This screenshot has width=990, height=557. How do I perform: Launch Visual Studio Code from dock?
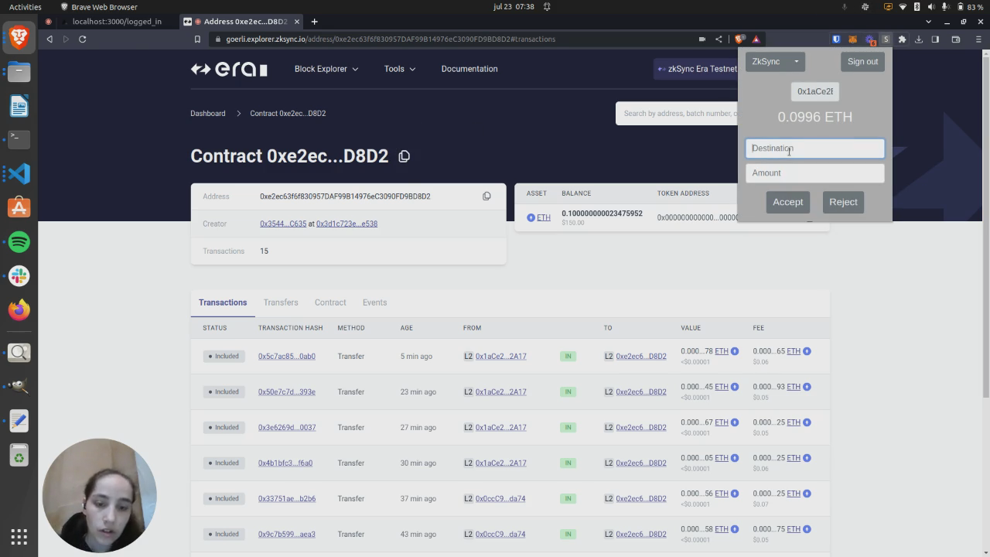tap(19, 173)
